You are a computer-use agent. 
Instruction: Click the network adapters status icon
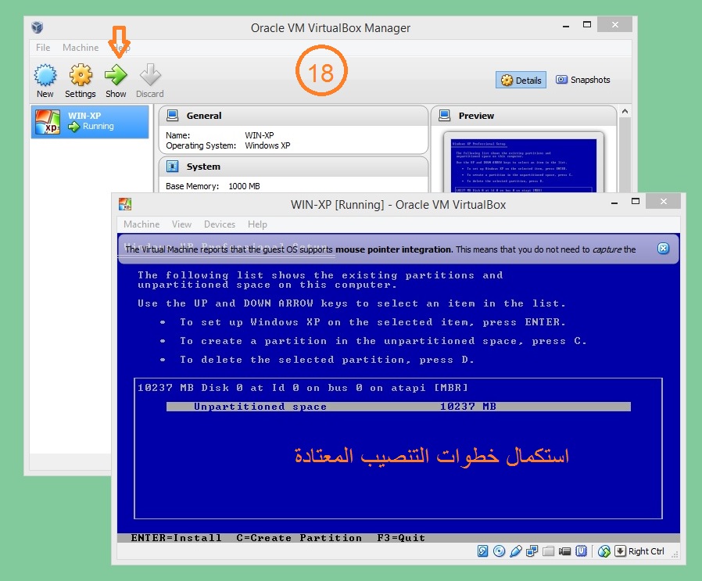click(x=532, y=551)
